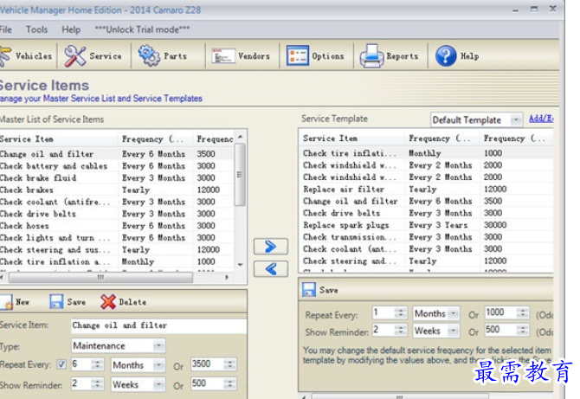Sort template by first Frequency header

click(x=441, y=138)
